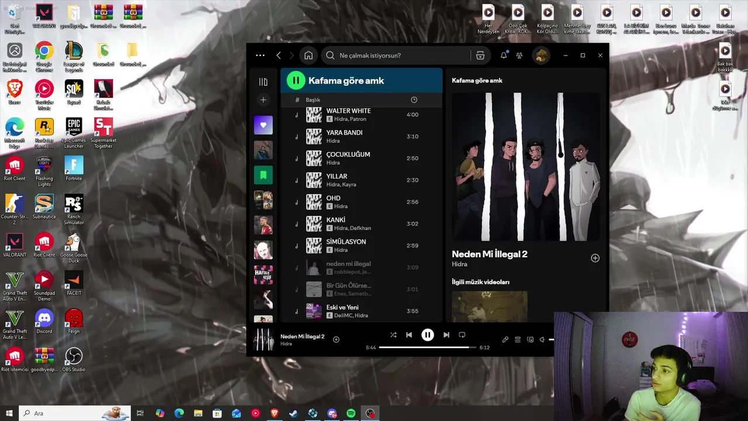Add Neden Mi İllegal 2 to library in player bar
Screen dimensions: 748x421
tap(336, 339)
